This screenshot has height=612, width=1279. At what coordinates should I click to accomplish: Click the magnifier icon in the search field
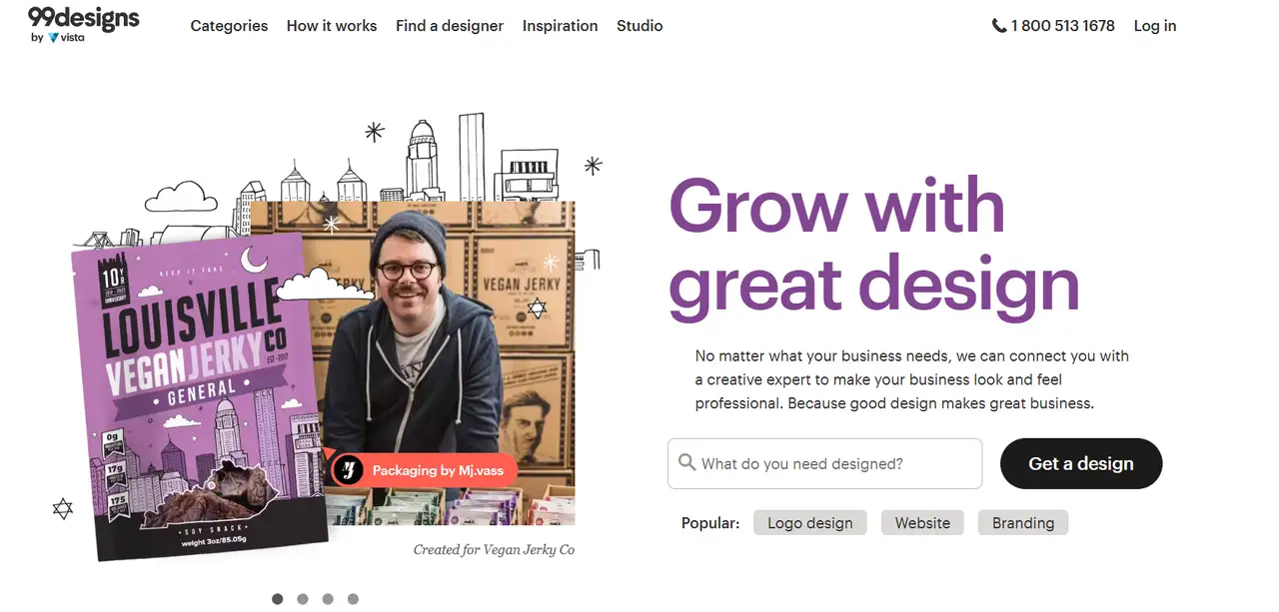[686, 462]
